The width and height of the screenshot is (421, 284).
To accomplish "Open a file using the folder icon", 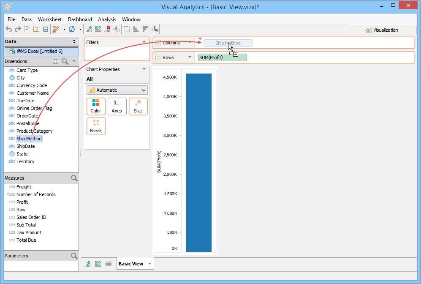I will [36, 29].
